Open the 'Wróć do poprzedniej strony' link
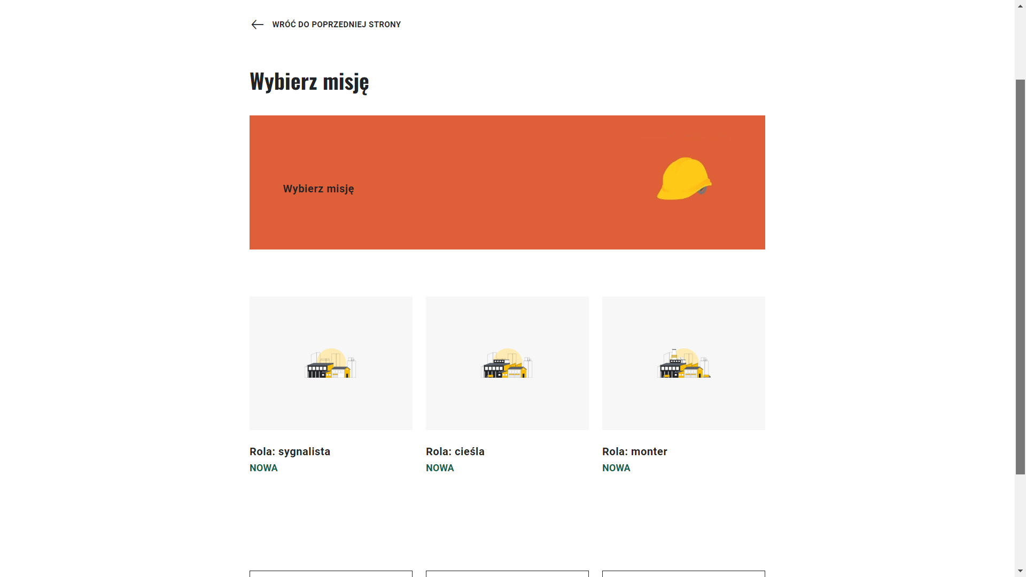The height and width of the screenshot is (577, 1026). pyautogui.click(x=336, y=25)
